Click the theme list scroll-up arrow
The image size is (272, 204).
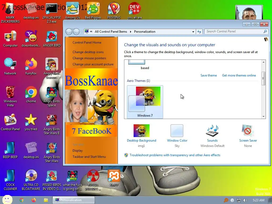(263, 62)
